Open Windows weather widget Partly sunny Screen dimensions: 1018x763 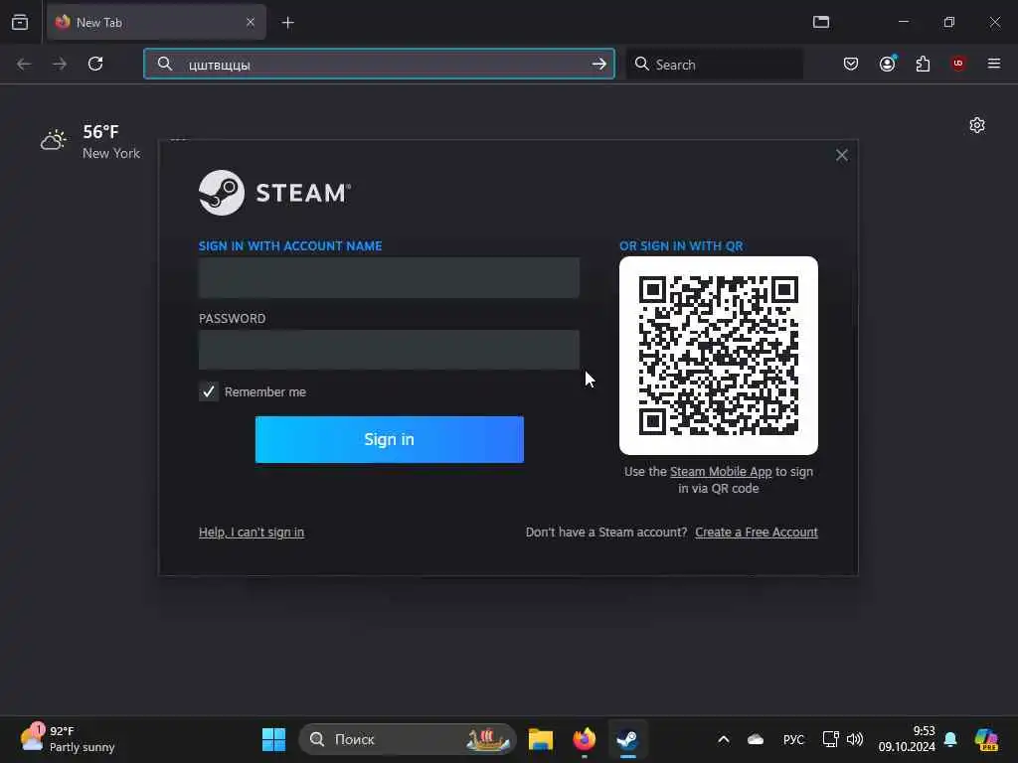pos(67,739)
